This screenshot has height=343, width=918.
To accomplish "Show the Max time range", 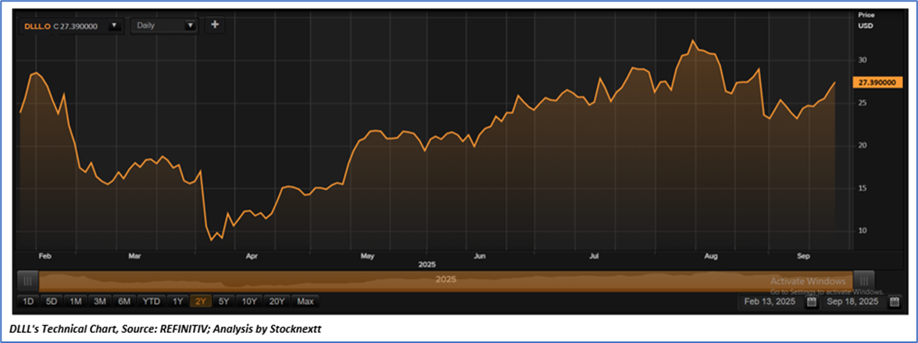I will pyautogui.click(x=305, y=302).
